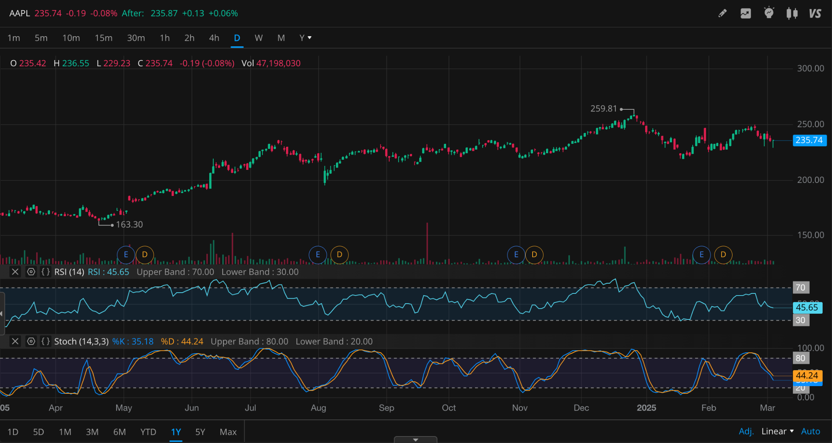
Task: Select the 5Y range tab
Action: (x=200, y=432)
